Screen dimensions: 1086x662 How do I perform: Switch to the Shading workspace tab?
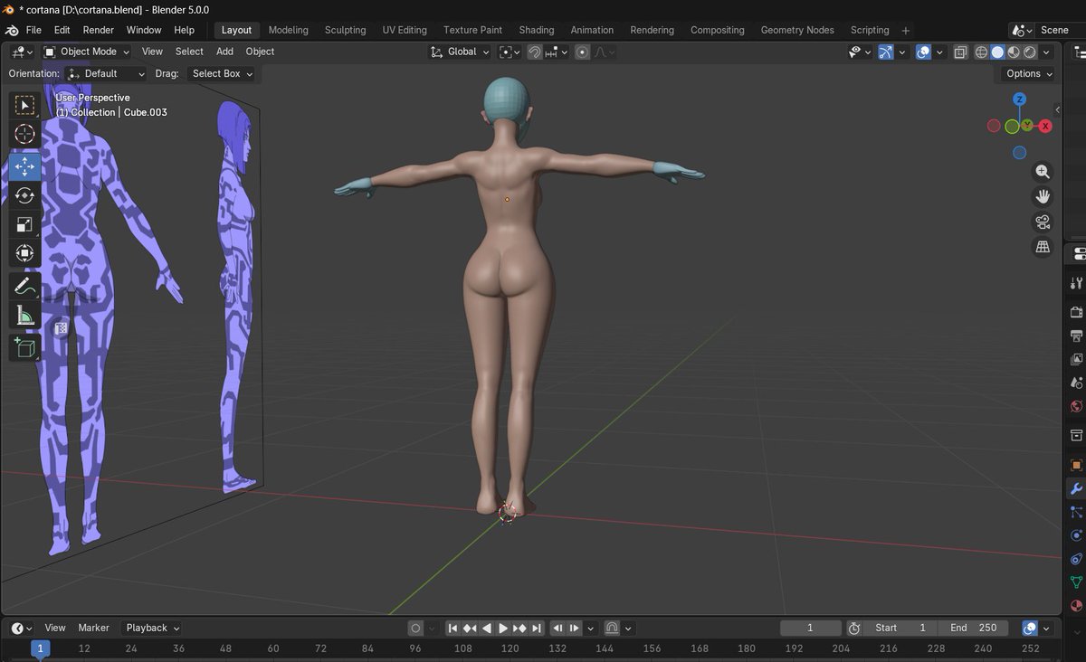pyautogui.click(x=536, y=30)
